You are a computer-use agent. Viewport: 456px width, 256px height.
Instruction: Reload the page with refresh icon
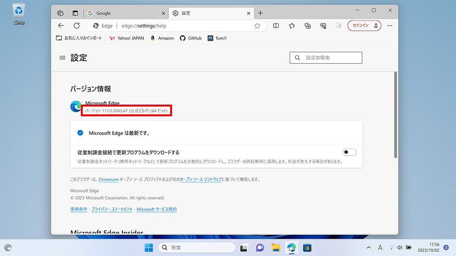(x=77, y=25)
